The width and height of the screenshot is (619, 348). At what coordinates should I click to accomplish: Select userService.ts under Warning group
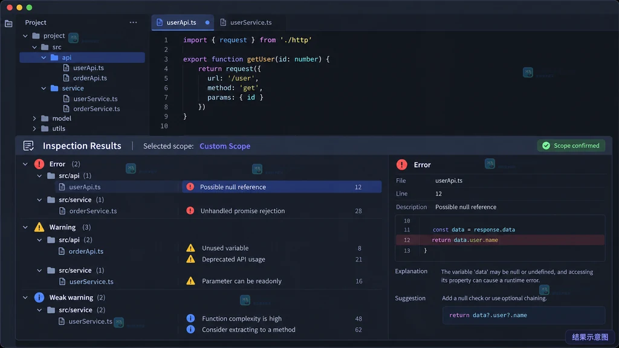pos(91,282)
